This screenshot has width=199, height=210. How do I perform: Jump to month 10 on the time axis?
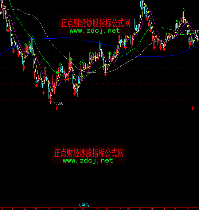[x=74, y=208]
